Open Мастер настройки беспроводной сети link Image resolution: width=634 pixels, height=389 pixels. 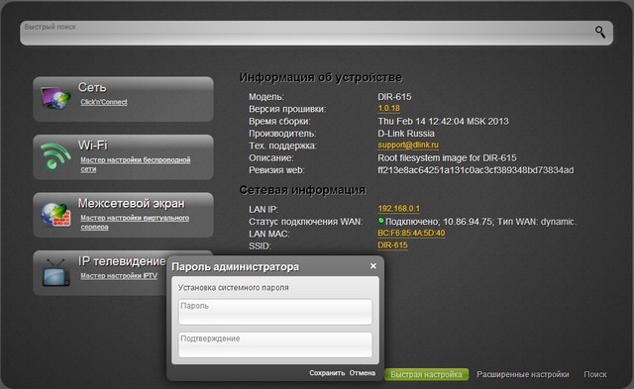[x=135, y=164]
